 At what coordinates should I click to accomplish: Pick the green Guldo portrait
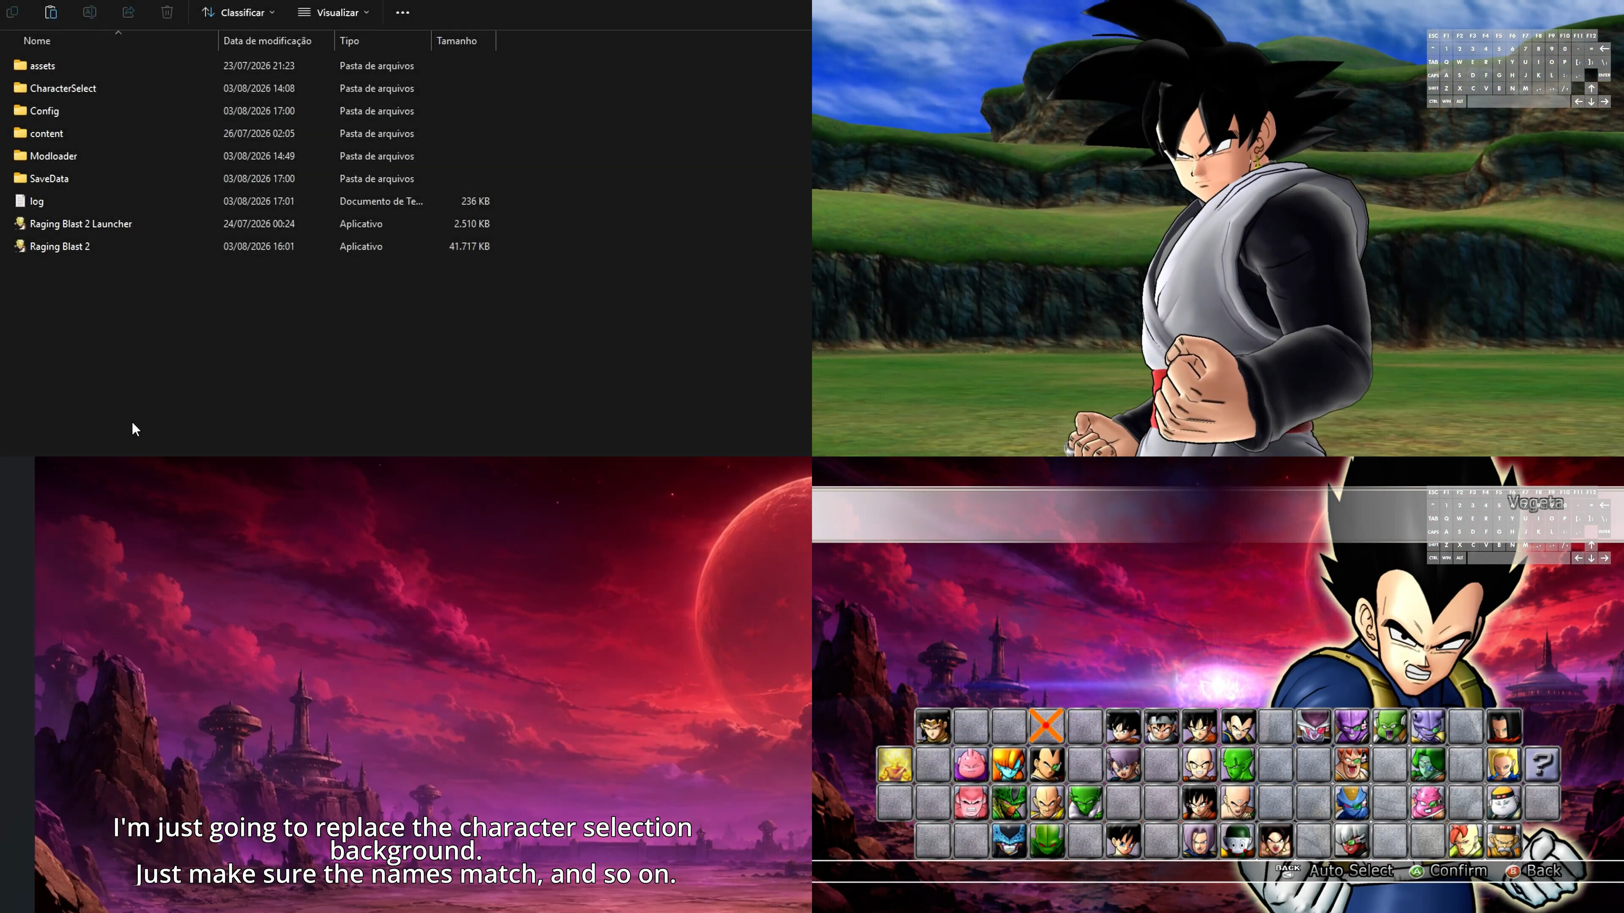pyautogui.click(x=1389, y=726)
